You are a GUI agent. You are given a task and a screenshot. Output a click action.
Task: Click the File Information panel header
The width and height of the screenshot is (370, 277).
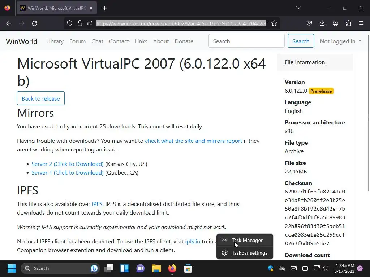[x=315, y=62]
